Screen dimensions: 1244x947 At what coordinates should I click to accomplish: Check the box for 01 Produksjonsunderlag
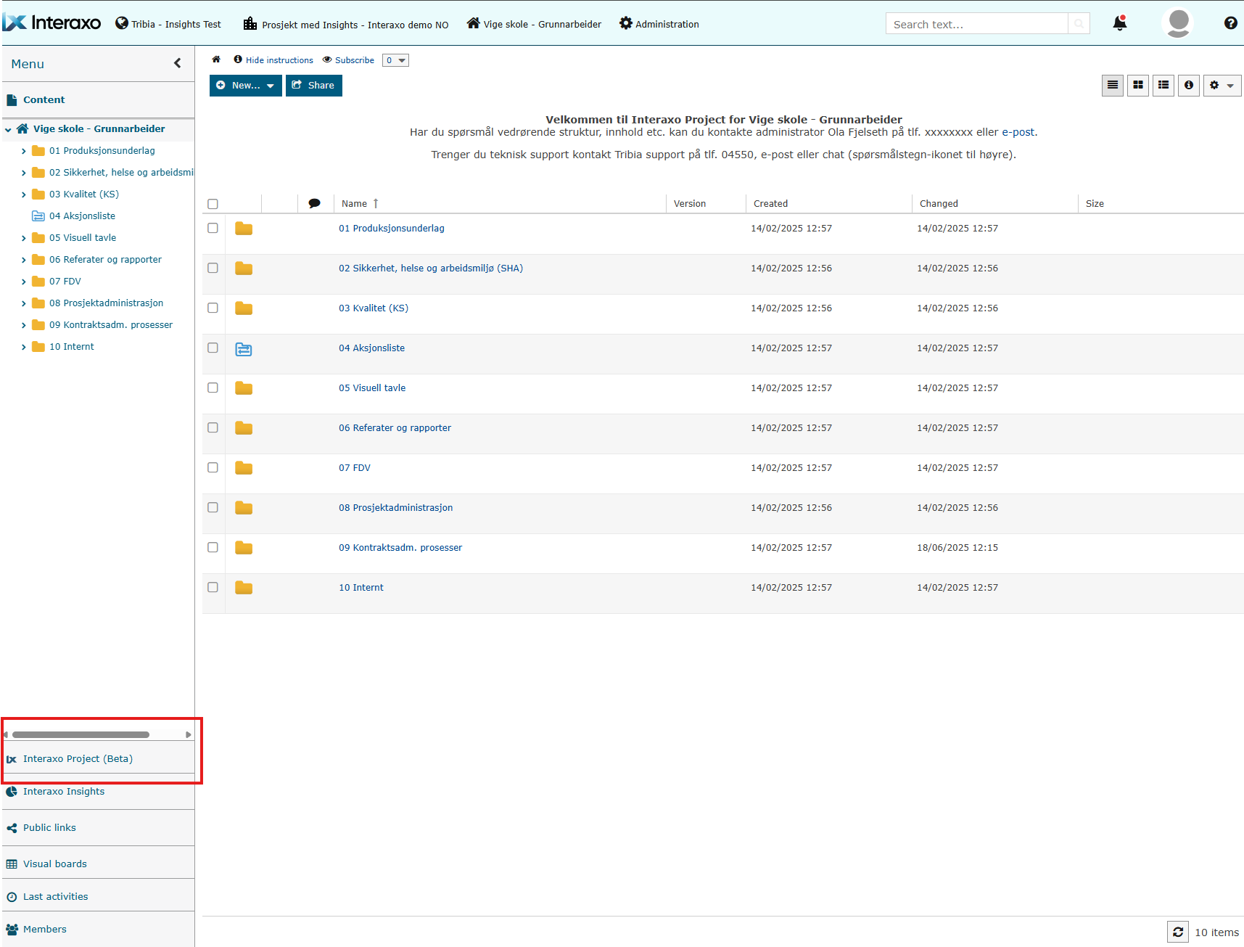(213, 228)
